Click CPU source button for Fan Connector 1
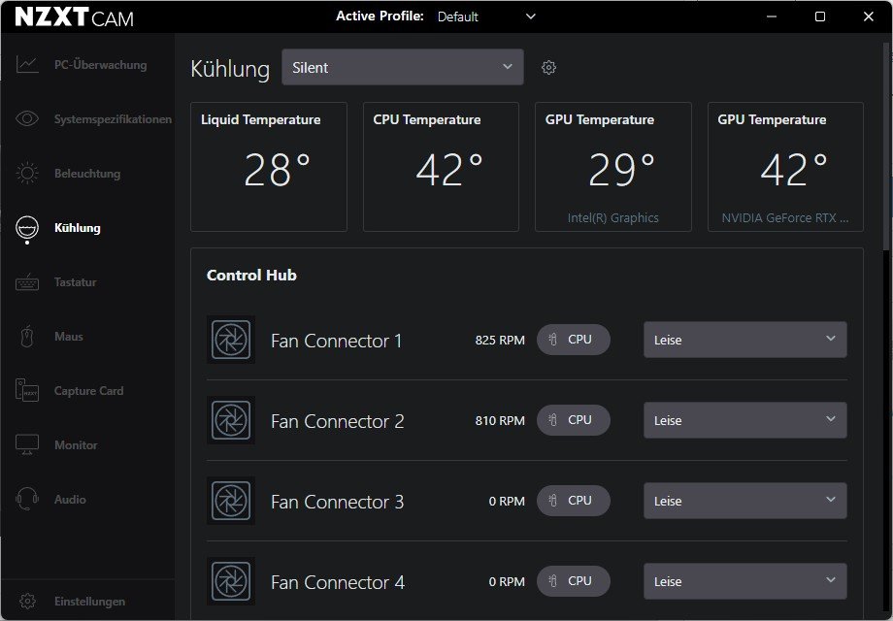Image resolution: width=893 pixels, height=621 pixels. click(573, 340)
